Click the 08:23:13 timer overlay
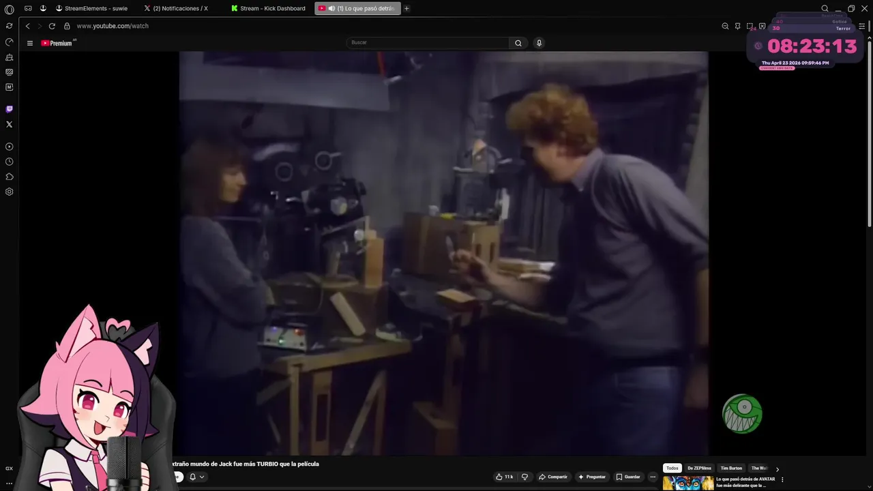 tap(812, 46)
